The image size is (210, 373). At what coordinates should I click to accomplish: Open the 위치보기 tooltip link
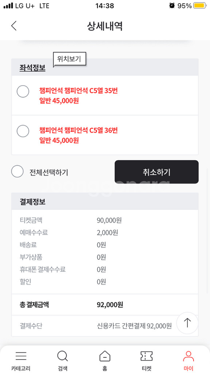click(x=69, y=59)
